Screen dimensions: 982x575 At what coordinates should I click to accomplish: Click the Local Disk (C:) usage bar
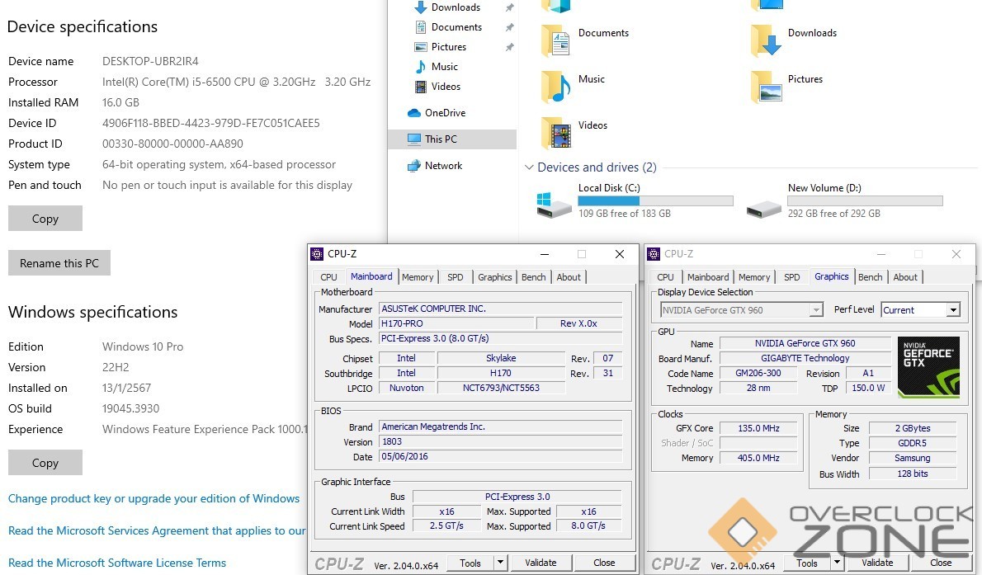[x=655, y=200]
